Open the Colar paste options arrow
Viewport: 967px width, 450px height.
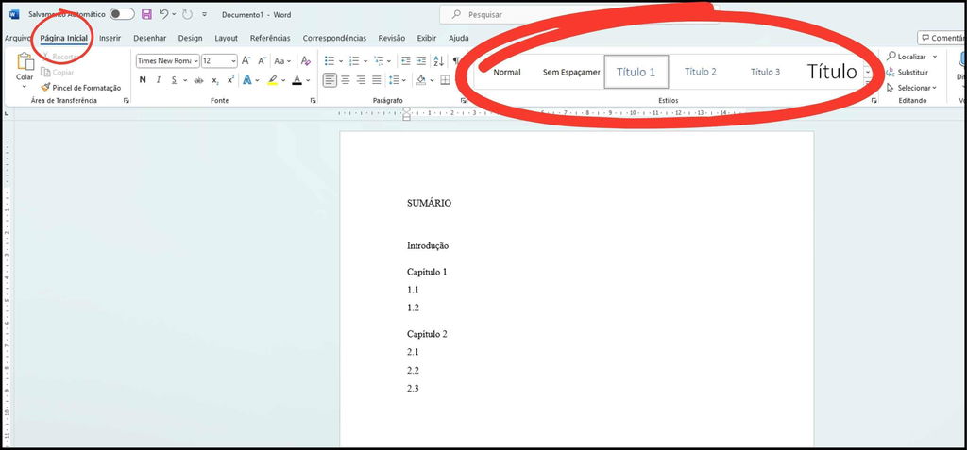coord(25,86)
